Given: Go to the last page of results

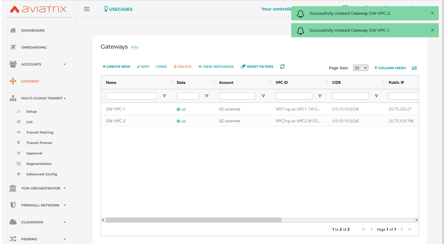Looking at the screenshot, I should point(410,229).
